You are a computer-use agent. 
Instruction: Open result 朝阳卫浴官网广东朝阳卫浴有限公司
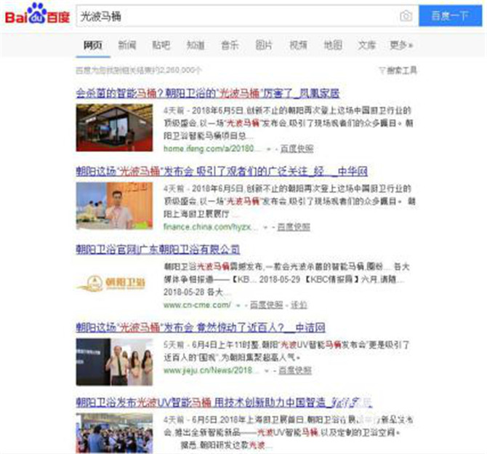158,250
